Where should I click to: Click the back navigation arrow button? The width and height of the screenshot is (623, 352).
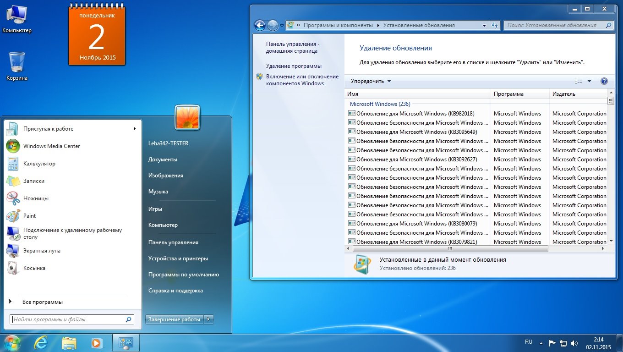coord(260,26)
